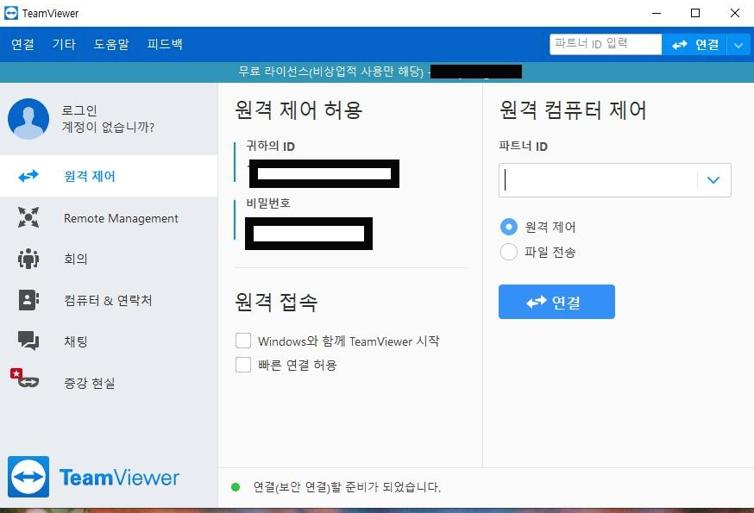Click the 채팅 chat bubbles icon
The height and width of the screenshot is (513, 754).
point(28,341)
